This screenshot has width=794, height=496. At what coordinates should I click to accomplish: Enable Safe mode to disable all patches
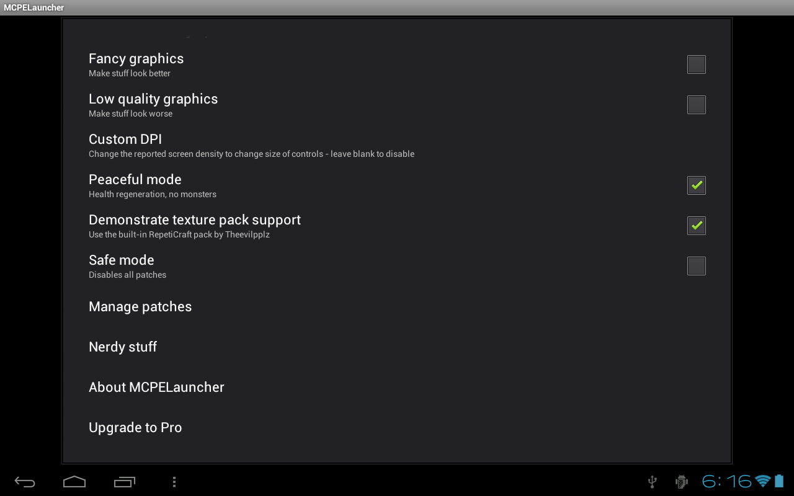click(696, 265)
